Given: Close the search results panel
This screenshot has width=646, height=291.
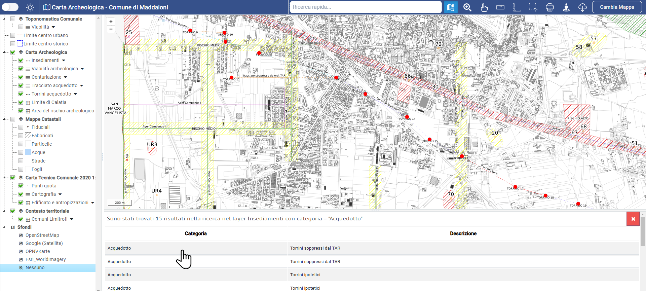Looking at the screenshot, I should click(633, 219).
